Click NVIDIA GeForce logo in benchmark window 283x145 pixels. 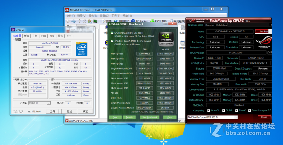coord(166,39)
